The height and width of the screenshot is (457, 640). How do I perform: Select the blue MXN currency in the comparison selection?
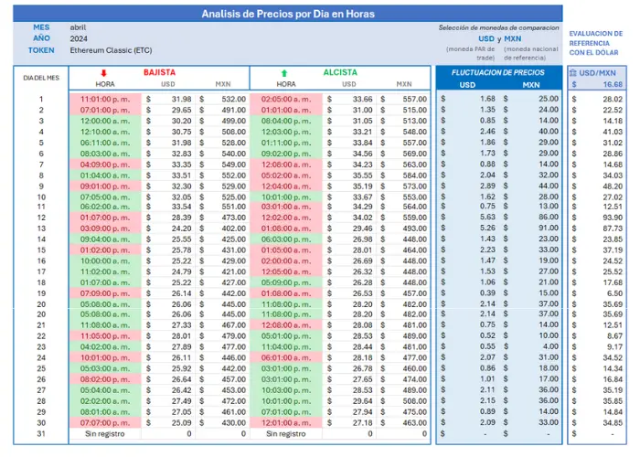513,38
